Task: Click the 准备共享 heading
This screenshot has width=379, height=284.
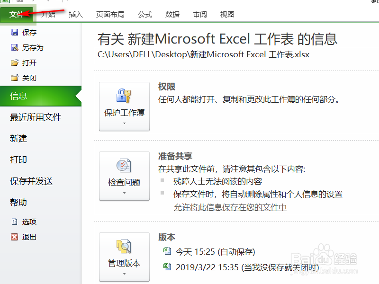Action: [175, 156]
